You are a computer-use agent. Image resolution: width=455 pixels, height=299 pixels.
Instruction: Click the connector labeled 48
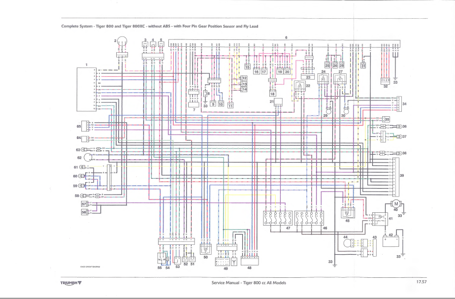pos(250,261)
